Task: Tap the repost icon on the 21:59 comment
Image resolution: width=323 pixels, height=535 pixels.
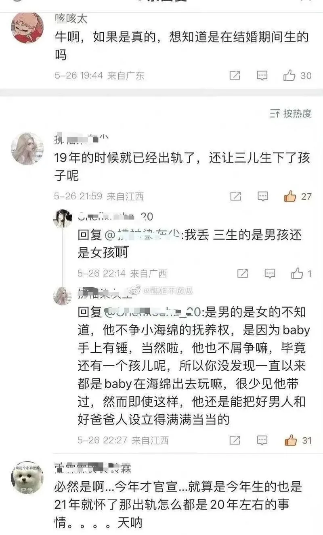Action: [x=235, y=196]
